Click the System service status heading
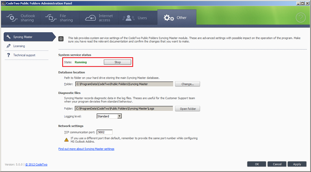 [x=75, y=55]
